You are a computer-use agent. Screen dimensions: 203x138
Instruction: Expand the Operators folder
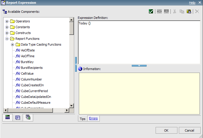[7, 21]
